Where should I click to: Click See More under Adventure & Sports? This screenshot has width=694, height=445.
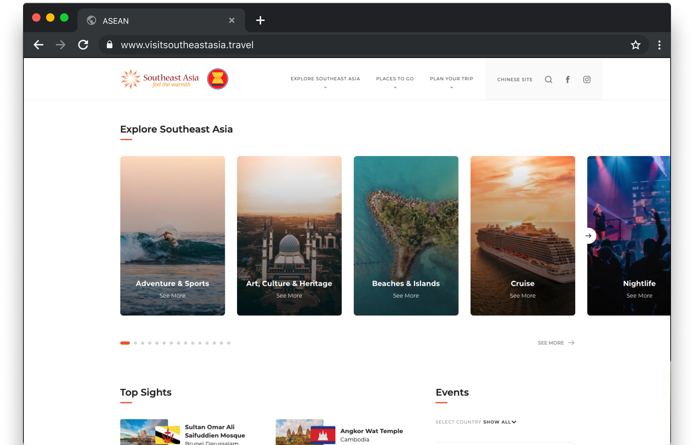point(172,296)
